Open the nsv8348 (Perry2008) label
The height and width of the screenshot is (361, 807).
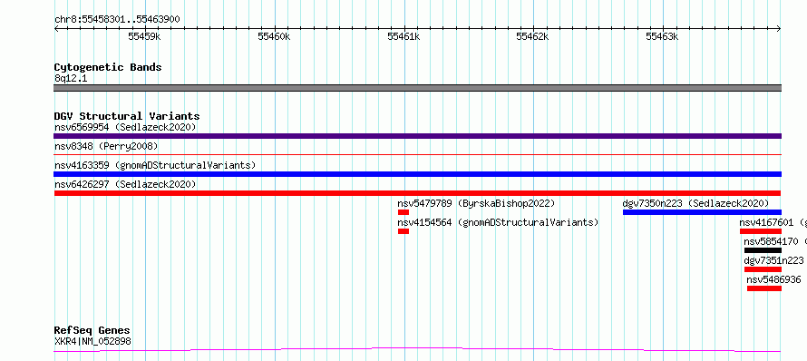coord(106,146)
